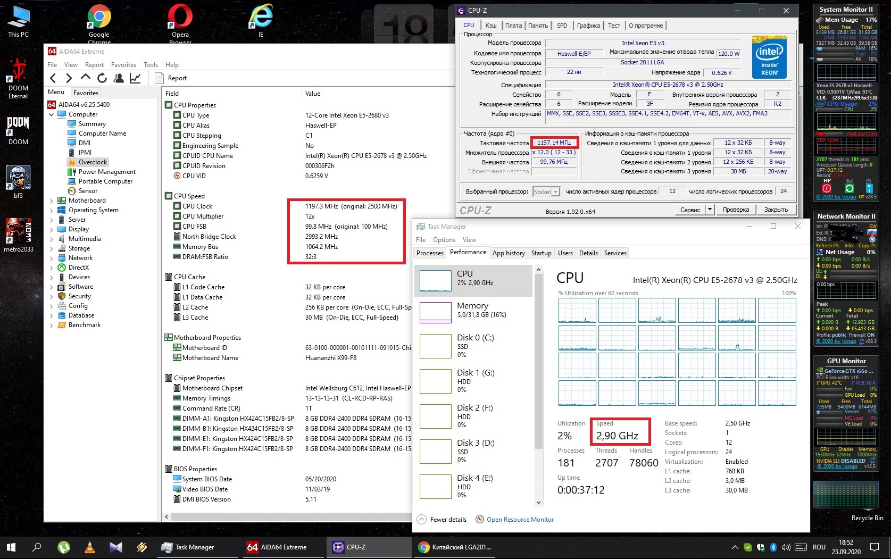Open VLC media player from taskbar

90,547
